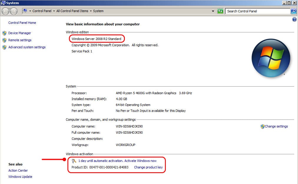Click the computer icon in address bar
This screenshot has height=184, width=298.
pos(25,11)
